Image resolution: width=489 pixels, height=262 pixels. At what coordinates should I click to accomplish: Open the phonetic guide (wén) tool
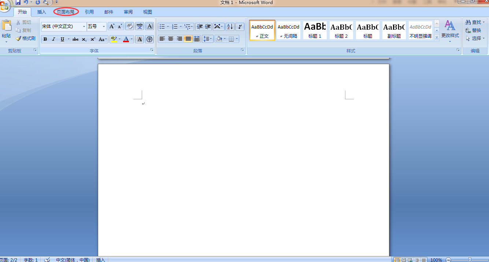140,26
